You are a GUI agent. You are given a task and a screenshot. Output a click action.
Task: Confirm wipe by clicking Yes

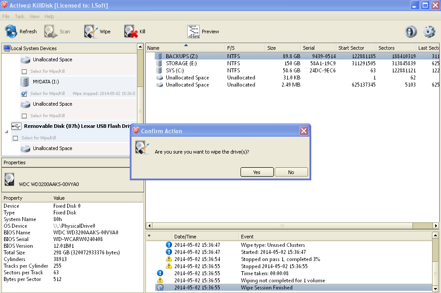point(257,172)
